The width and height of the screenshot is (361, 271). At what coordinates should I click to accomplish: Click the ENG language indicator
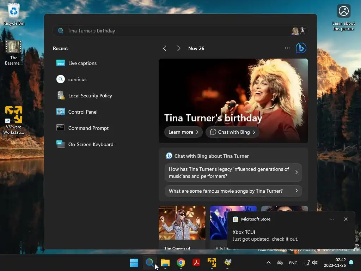[x=293, y=263]
